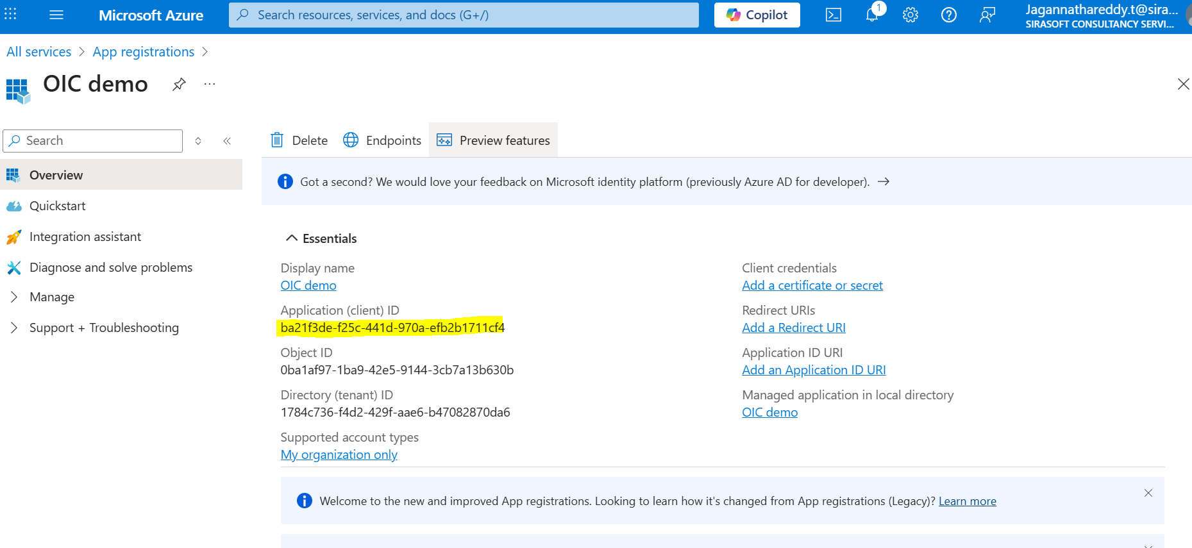
Task: Close the OIC demo blade
Action: tap(1183, 84)
